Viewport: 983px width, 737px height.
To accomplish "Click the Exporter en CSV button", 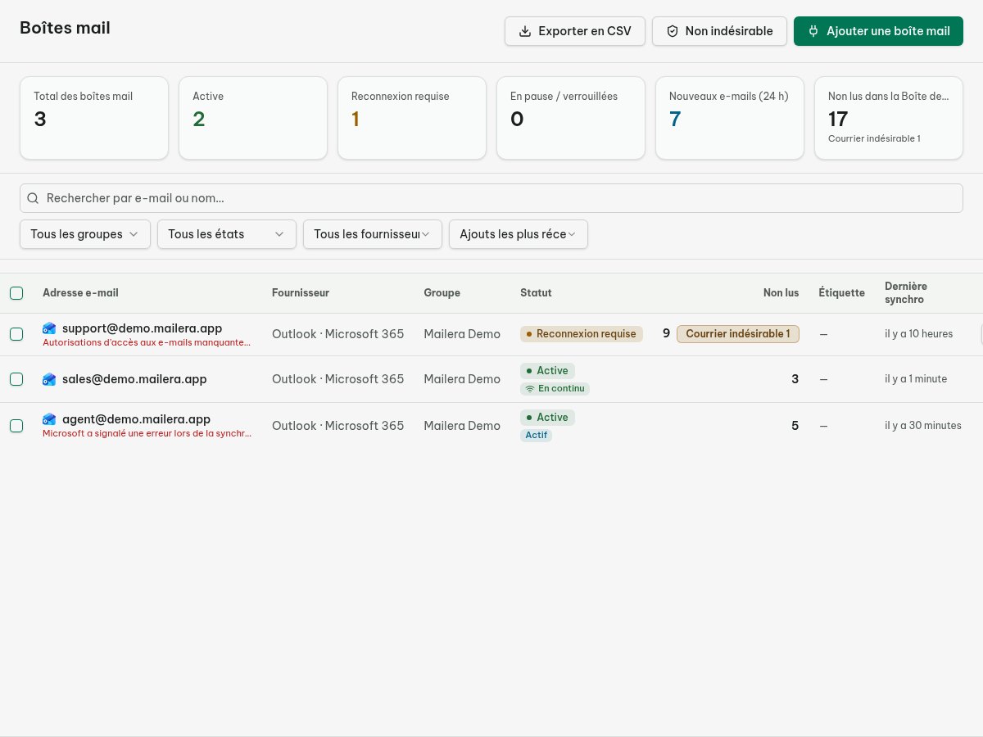I will point(575,31).
